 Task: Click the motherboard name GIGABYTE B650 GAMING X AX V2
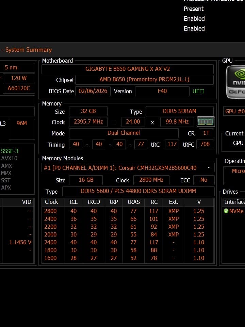127,69
